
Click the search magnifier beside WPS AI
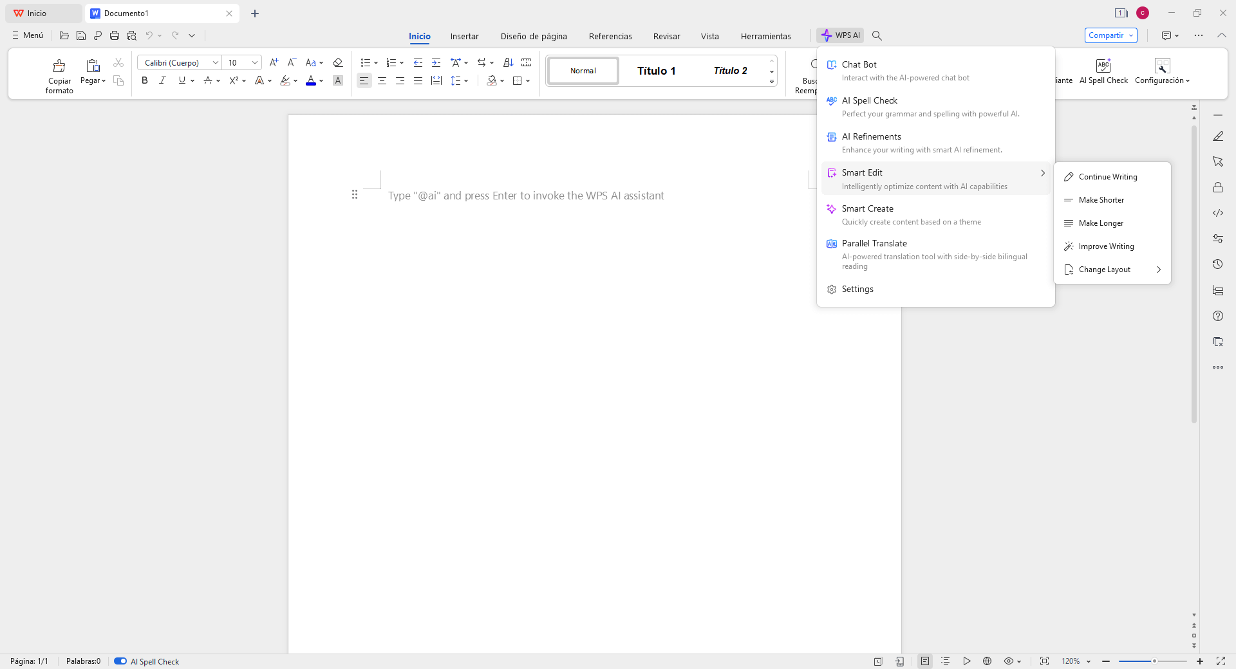pyautogui.click(x=877, y=35)
